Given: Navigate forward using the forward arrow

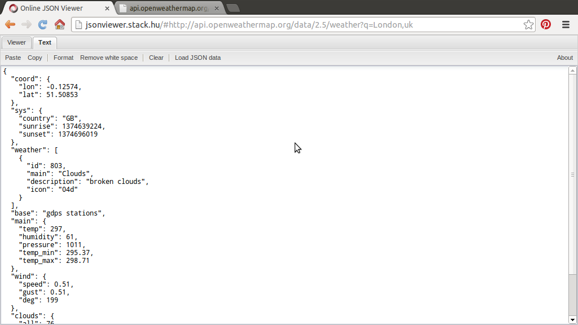Looking at the screenshot, I should 25,24.
